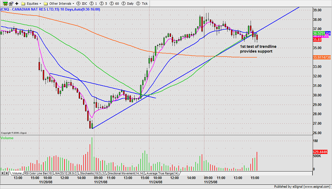Switch to the 1 minute interval

pos(93,4)
